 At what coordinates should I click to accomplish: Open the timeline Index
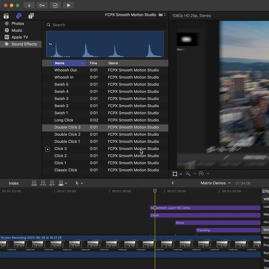14,183
